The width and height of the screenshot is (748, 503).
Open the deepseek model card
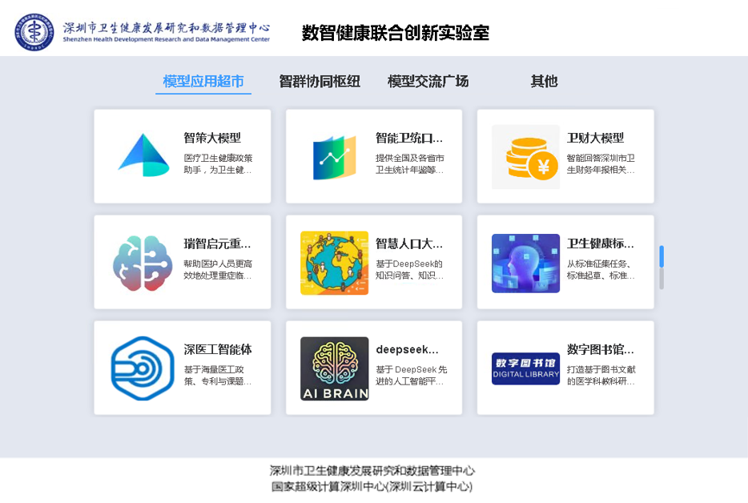click(x=373, y=368)
